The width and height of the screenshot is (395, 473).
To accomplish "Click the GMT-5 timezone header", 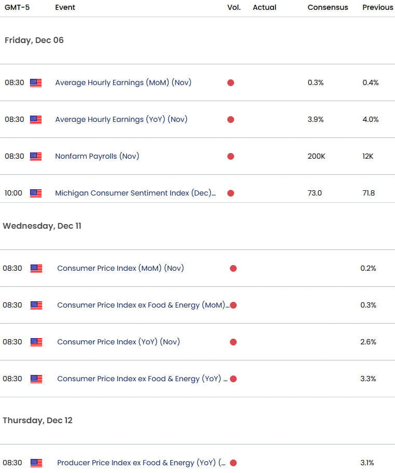I will coord(17,7).
